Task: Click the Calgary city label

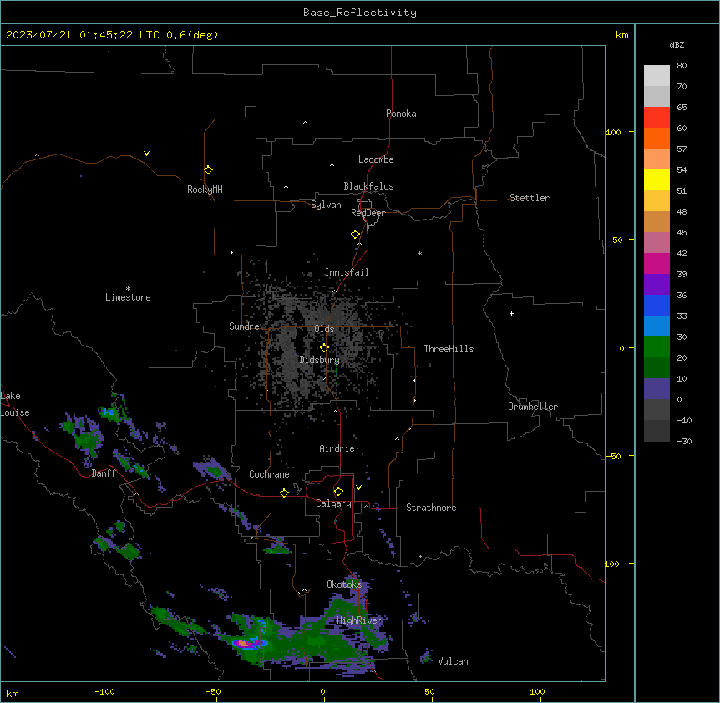Action: (x=333, y=503)
